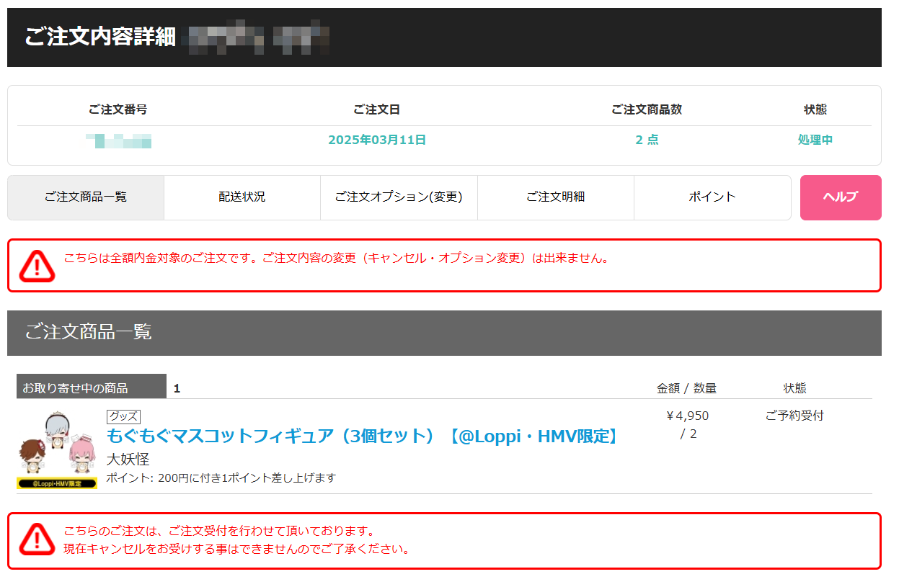Click the quantity / 2 text
Viewport: 899px width, 587px height.
point(688,434)
